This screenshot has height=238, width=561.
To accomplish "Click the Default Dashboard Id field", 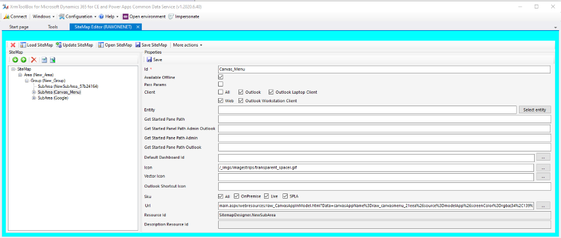I will point(376,157).
